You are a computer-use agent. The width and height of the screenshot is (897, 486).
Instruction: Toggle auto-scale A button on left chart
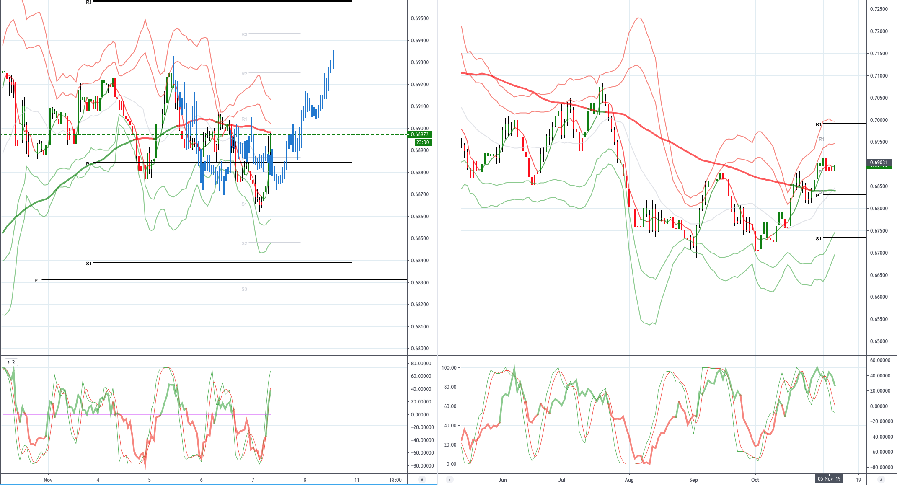pyautogui.click(x=422, y=480)
